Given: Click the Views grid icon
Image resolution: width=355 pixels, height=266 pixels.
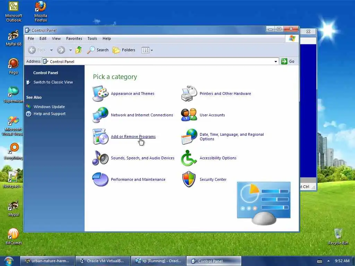Looking at the screenshot, I should (x=145, y=50).
